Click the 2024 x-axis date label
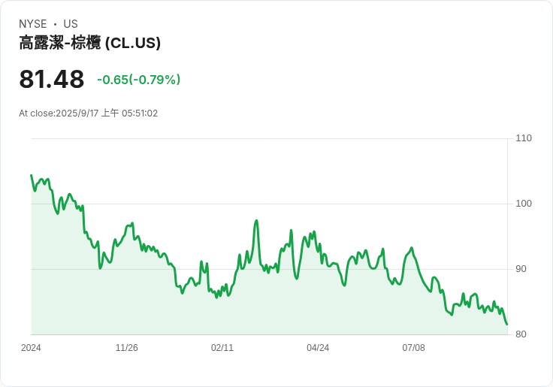This screenshot has width=553, height=387. pyautogui.click(x=31, y=348)
